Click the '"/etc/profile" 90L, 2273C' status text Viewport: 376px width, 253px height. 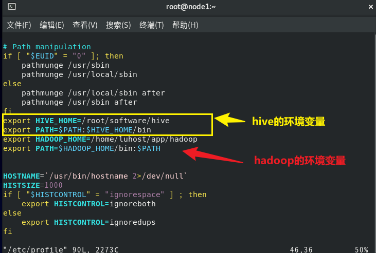tap(61, 249)
